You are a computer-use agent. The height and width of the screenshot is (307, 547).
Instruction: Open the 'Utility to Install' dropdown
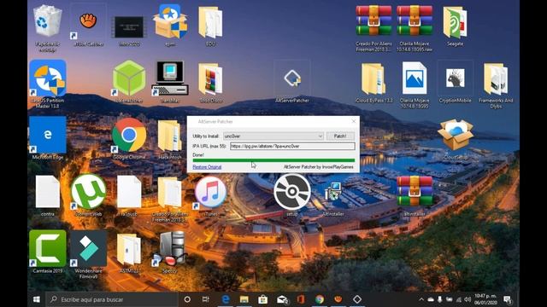pos(273,136)
